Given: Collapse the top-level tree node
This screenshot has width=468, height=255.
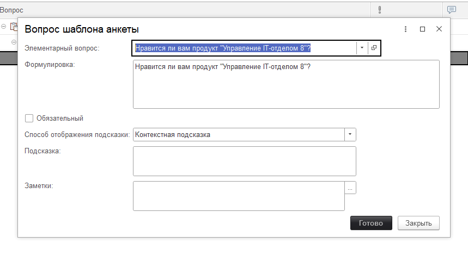Looking at the screenshot, I should (4, 27).
